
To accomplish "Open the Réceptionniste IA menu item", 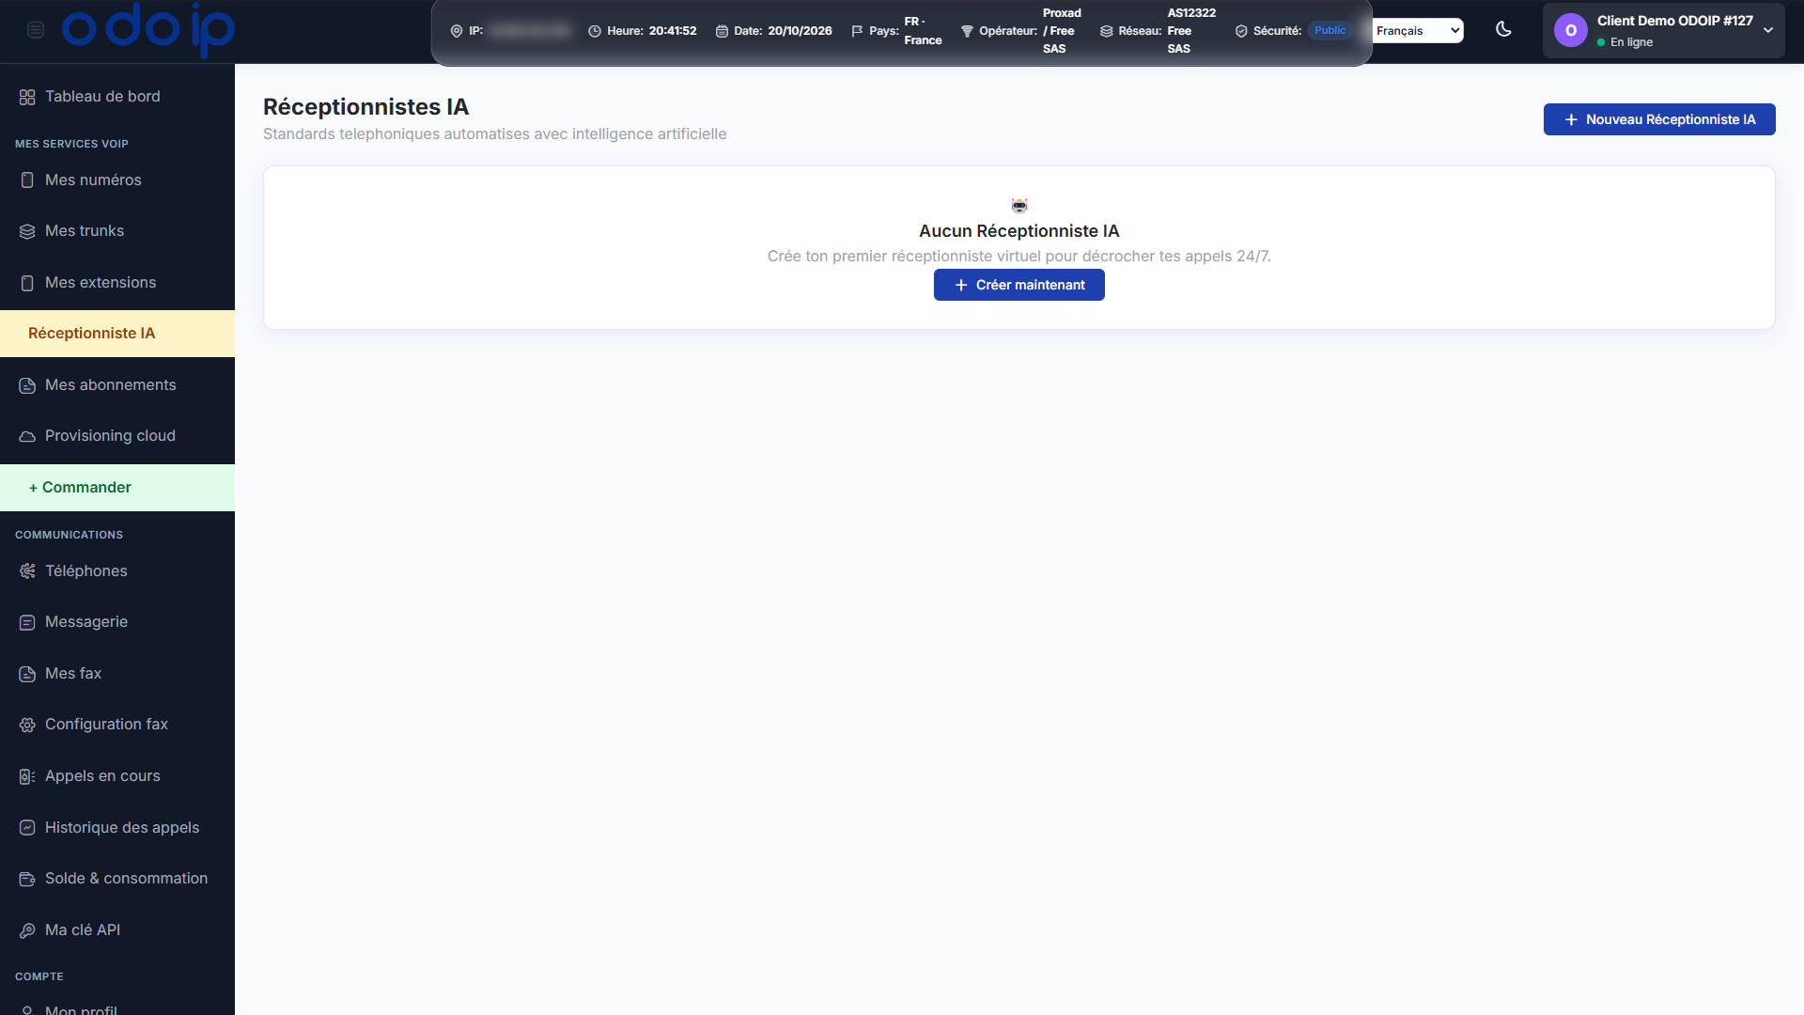I will (117, 334).
